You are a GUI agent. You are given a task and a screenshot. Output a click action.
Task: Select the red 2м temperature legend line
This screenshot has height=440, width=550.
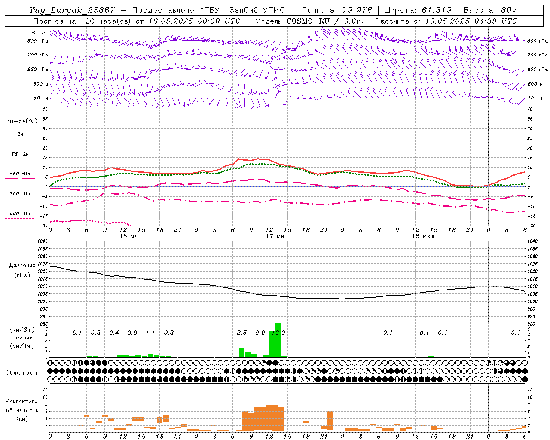coord(20,139)
